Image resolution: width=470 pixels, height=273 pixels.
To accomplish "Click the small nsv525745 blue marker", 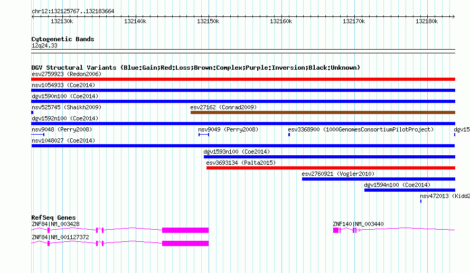I will (32, 112).
